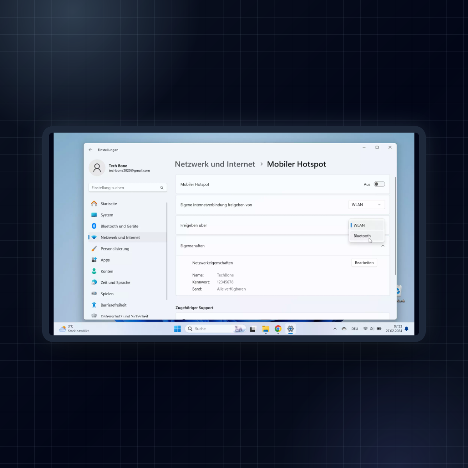Click the Konten person icon
Image resolution: width=468 pixels, height=468 pixels.
coord(94,271)
